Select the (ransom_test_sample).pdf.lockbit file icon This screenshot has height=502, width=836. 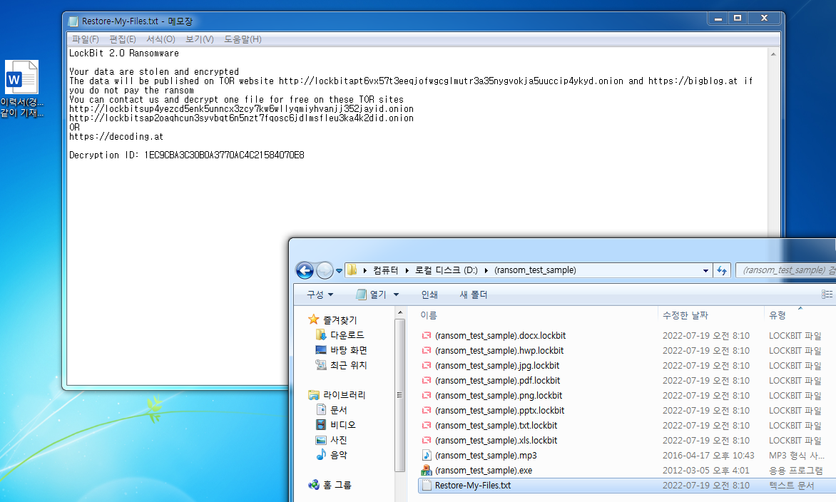[x=426, y=381]
